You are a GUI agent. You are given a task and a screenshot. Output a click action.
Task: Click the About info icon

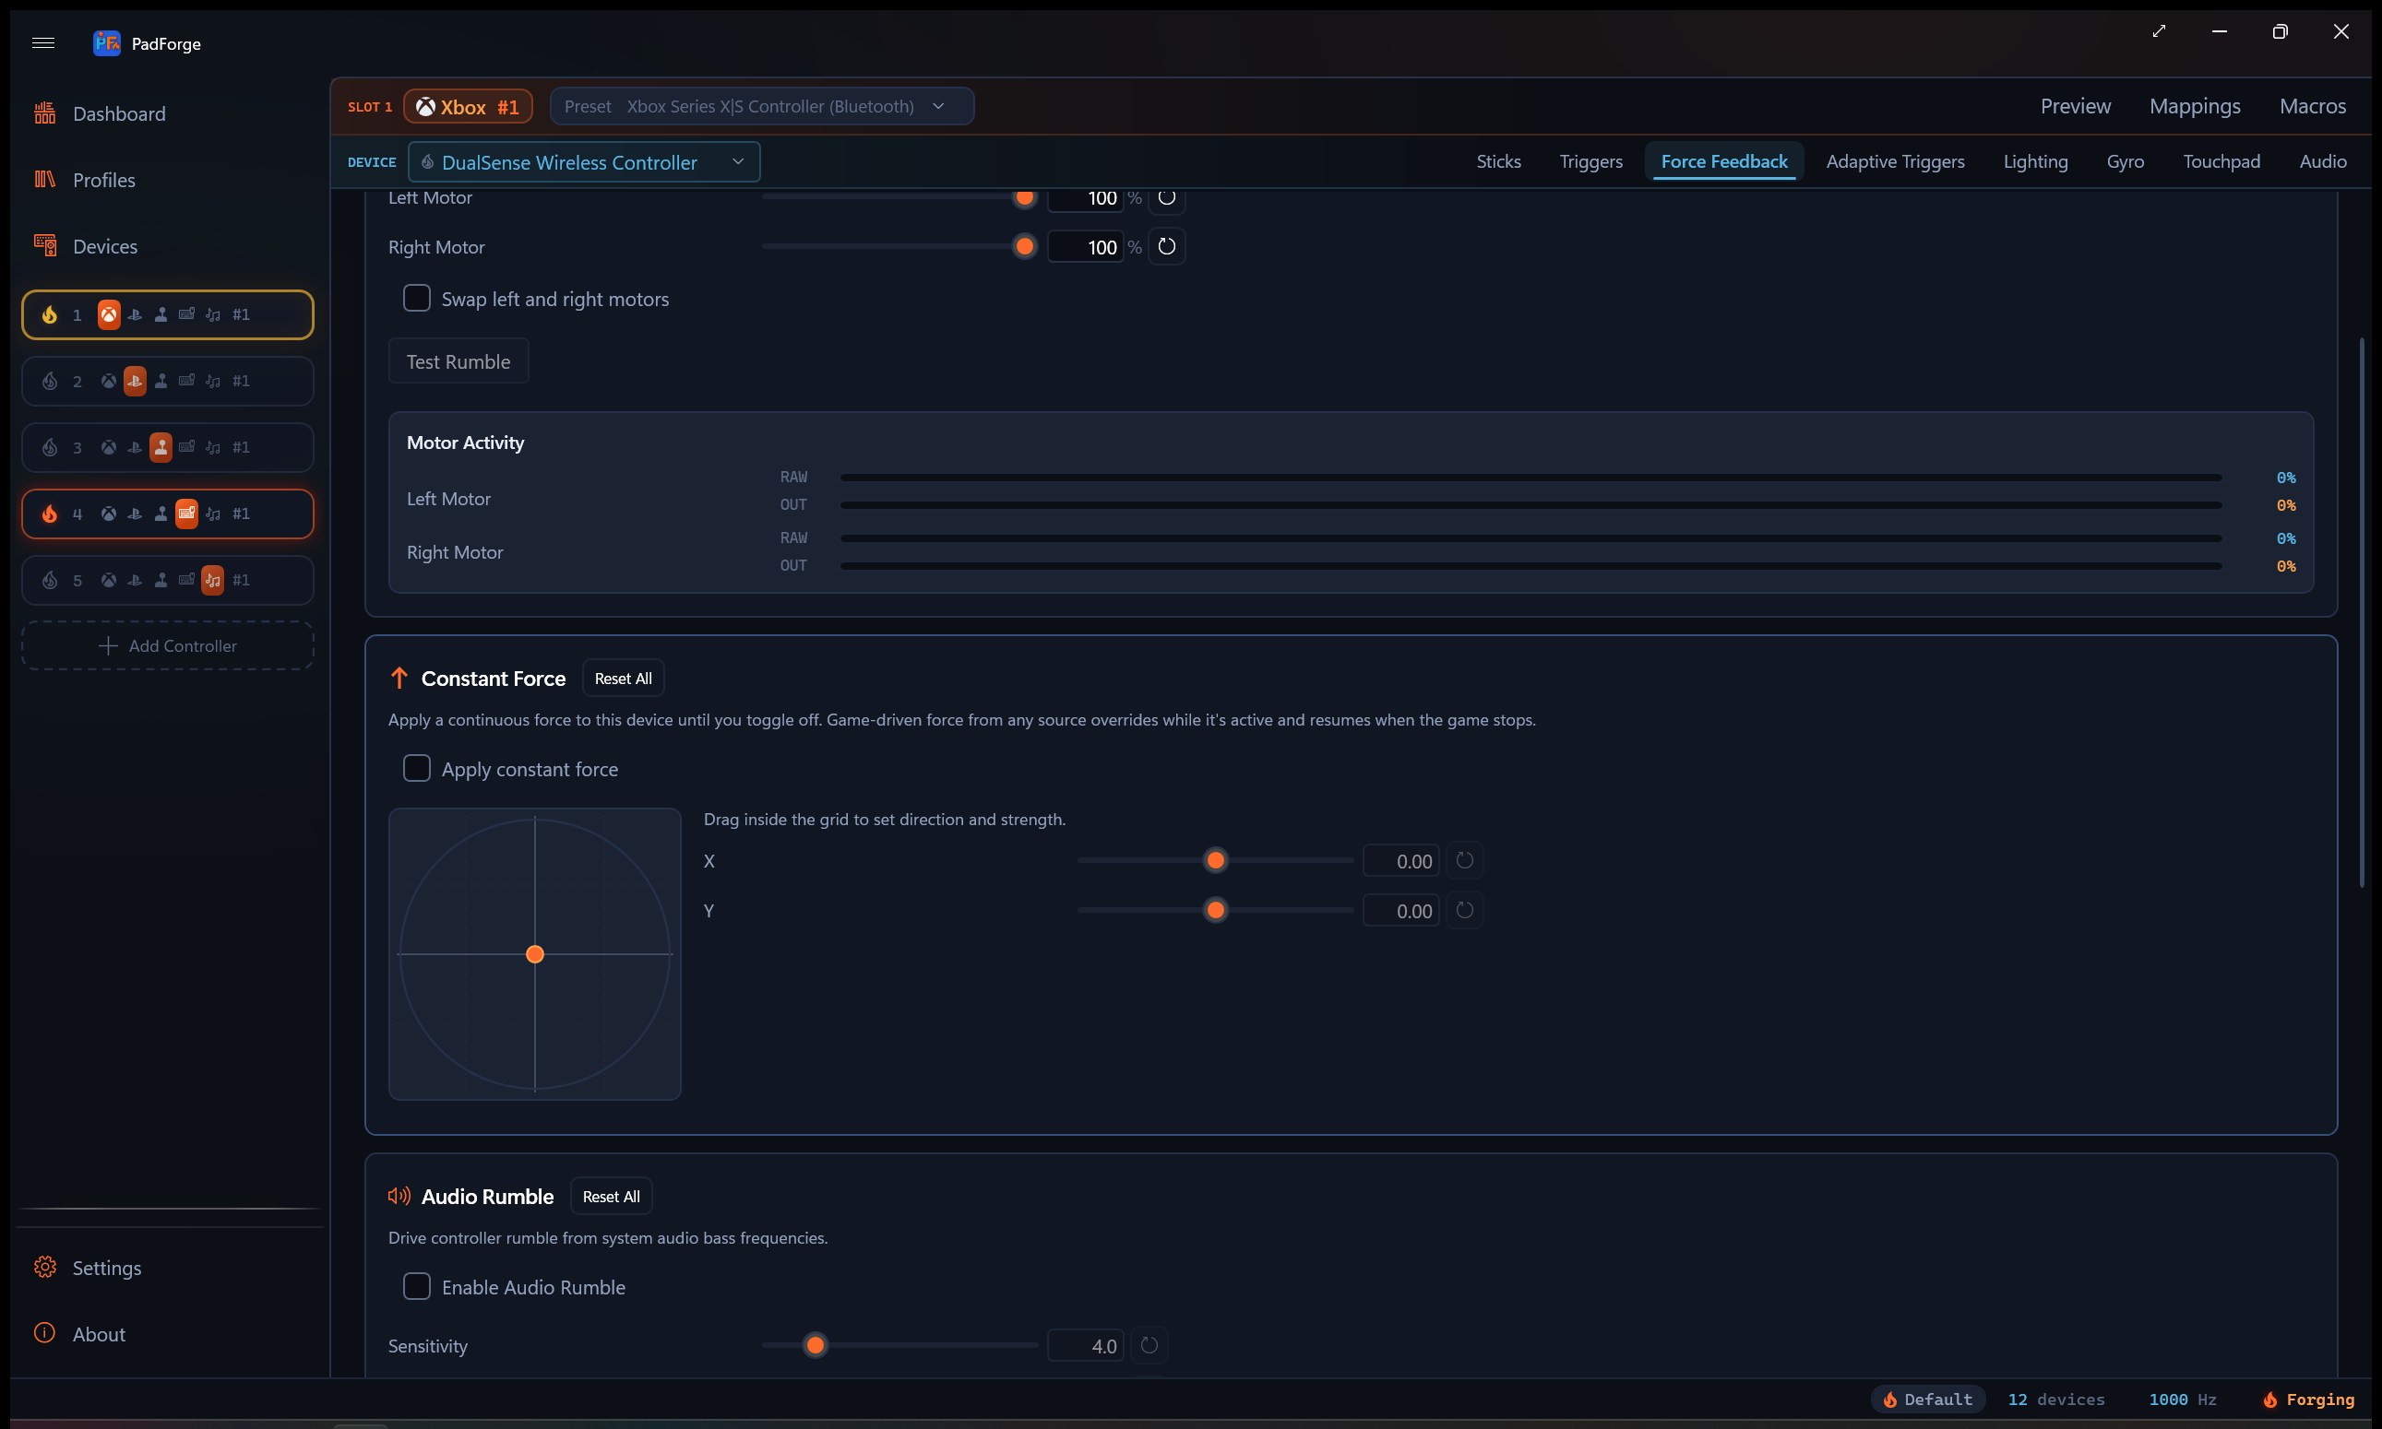click(45, 1334)
